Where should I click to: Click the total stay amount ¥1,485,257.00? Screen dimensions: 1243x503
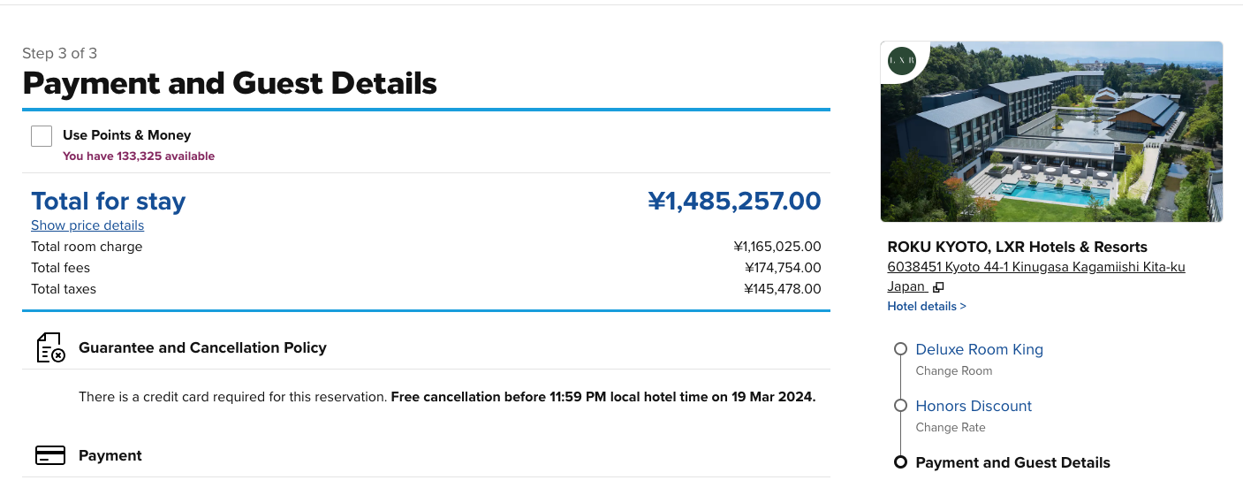click(x=734, y=202)
